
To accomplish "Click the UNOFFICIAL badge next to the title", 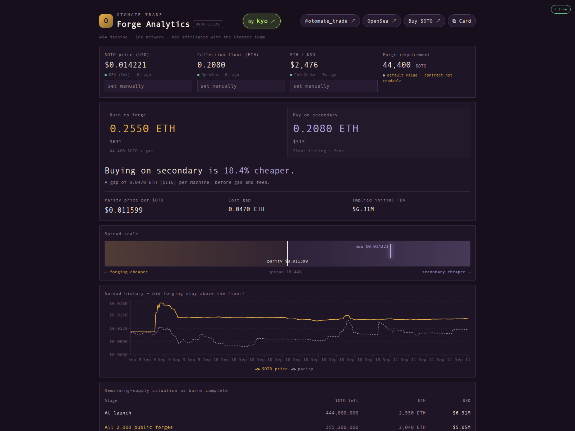I will 208,24.
